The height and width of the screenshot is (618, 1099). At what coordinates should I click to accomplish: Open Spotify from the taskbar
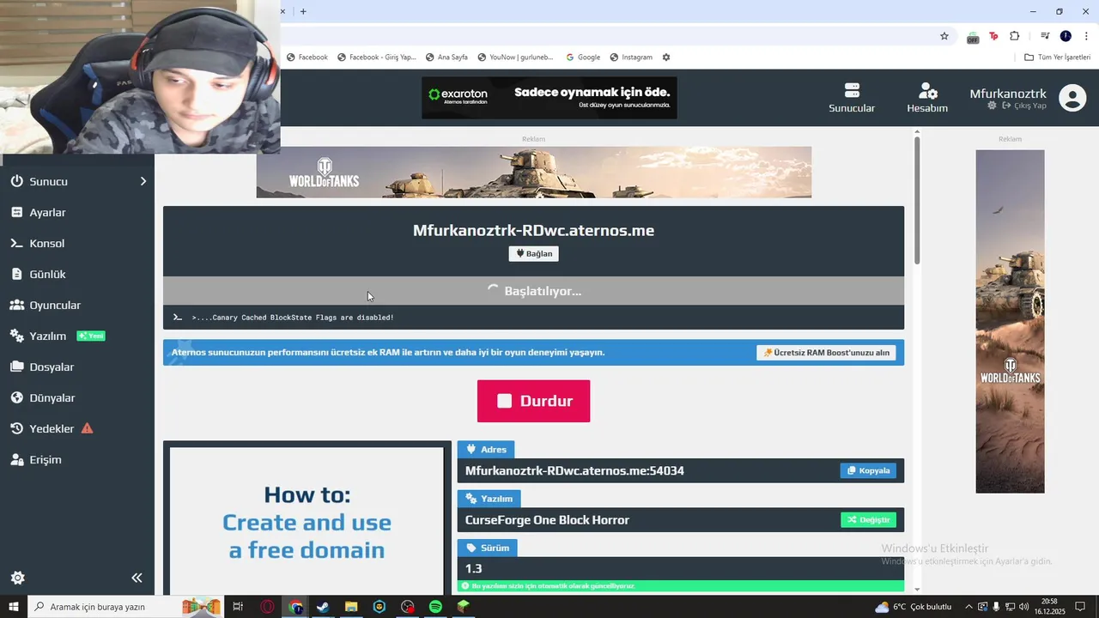pyautogui.click(x=435, y=607)
